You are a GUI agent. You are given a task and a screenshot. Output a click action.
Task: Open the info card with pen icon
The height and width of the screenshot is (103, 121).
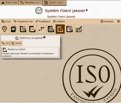click(79, 29)
